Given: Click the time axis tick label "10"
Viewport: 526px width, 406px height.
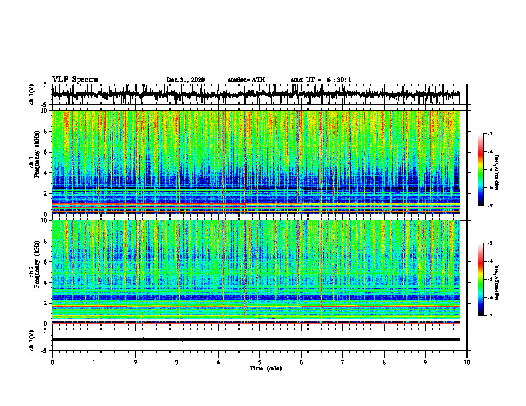Looking at the screenshot, I should pyautogui.click(x=467, y=362).
